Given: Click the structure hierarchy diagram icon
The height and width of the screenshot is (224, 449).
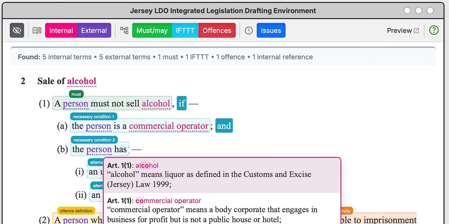Looking at the screenshot, I should click(125, 30).
